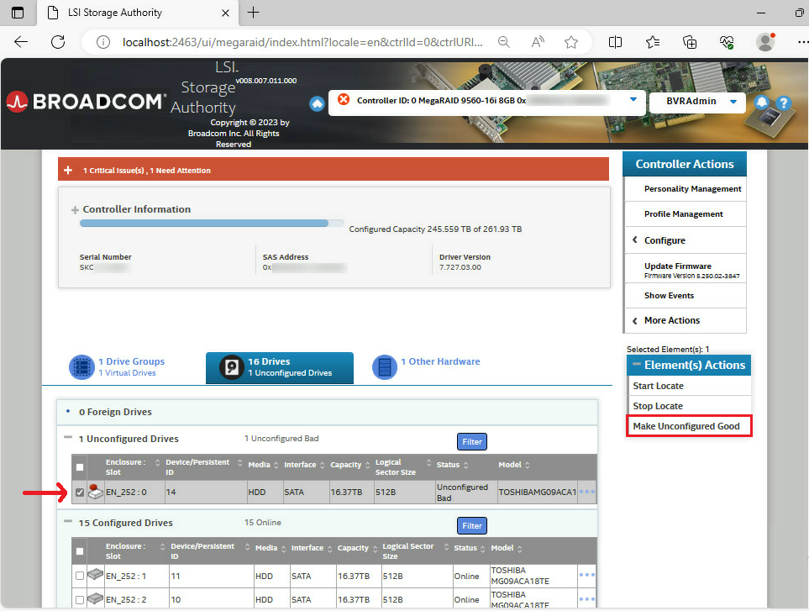Expand the critical issues alert bar
Screen dimensions: 809x611
(x=68, y=171)
